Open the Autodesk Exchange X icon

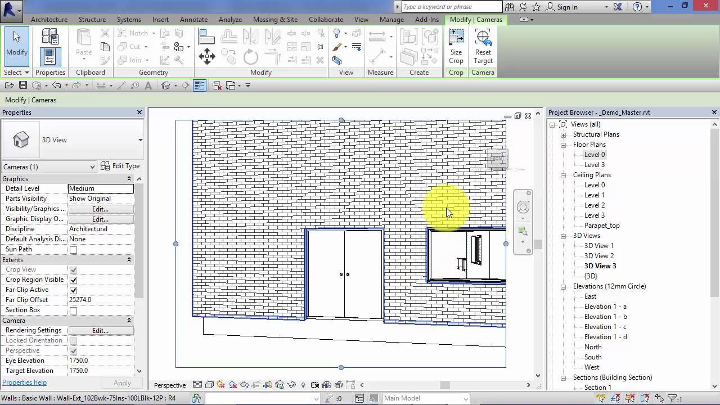click(x=618, y=7)
